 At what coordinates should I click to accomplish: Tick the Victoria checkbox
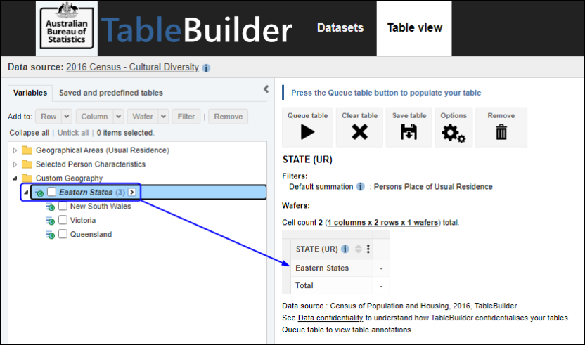63,220
